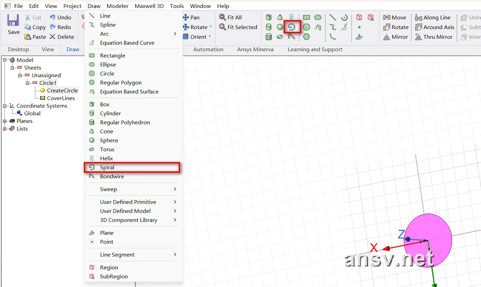481x287 pixels.
Task: Click the Mirror transform tool
Action: point(396,37)
